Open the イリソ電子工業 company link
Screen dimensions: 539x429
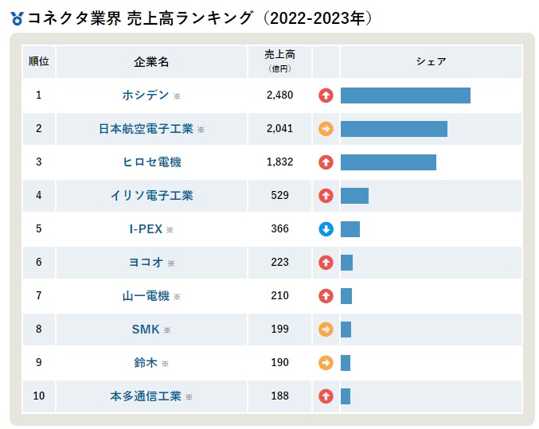coord(151,195)
